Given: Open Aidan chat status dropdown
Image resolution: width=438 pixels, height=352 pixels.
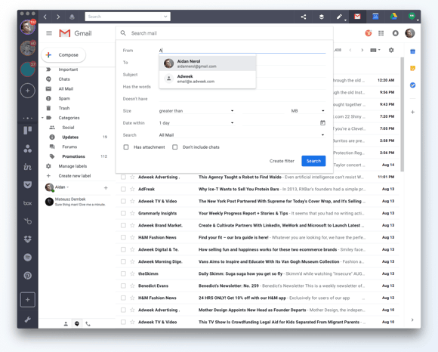Looking at the screenshot, I should pos(68,187).
